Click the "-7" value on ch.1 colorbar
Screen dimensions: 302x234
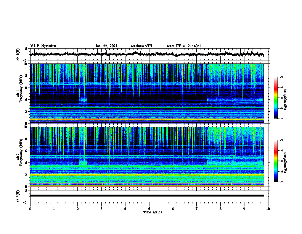[281, 119]
